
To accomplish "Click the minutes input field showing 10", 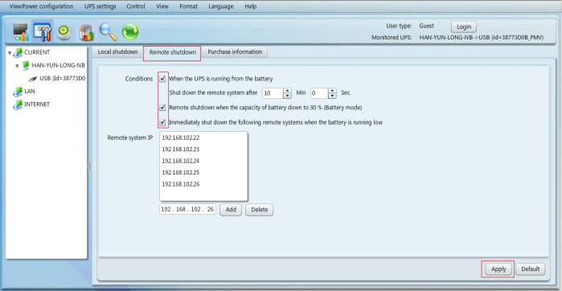I will point(273,93).
